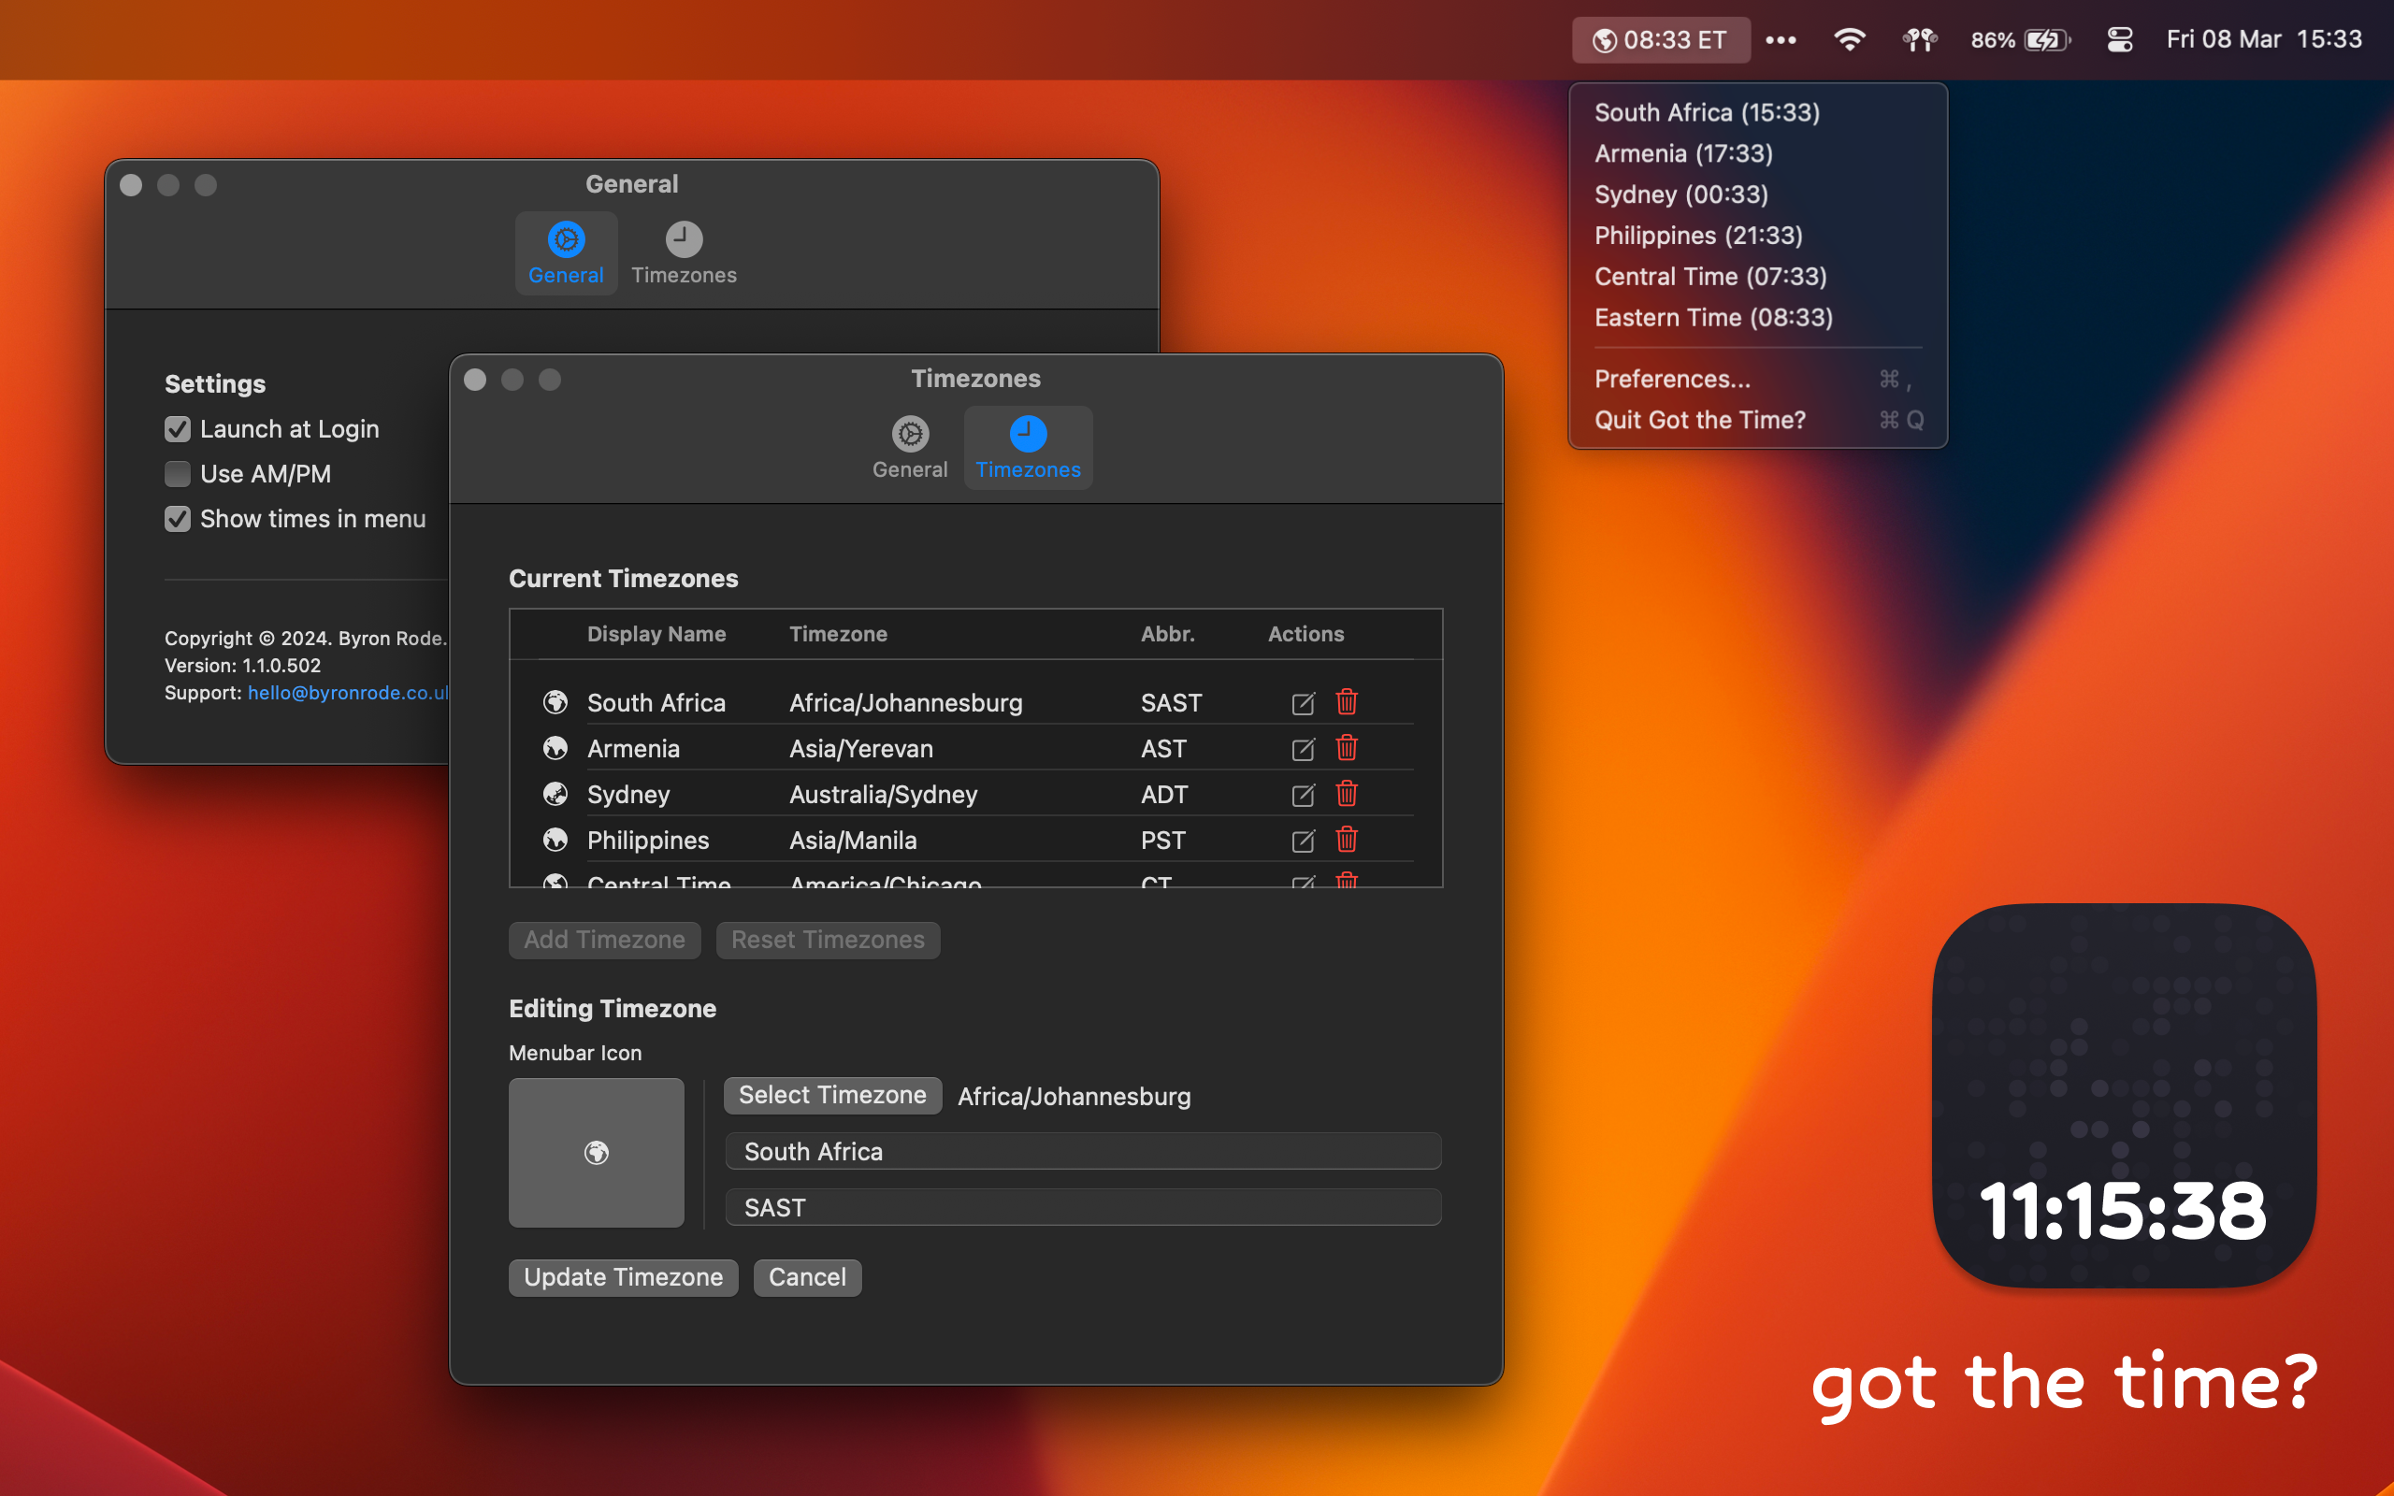The image size is (2394, 1496).
Task: Click globe icon beside Armenia row
Action: point(555,748)
